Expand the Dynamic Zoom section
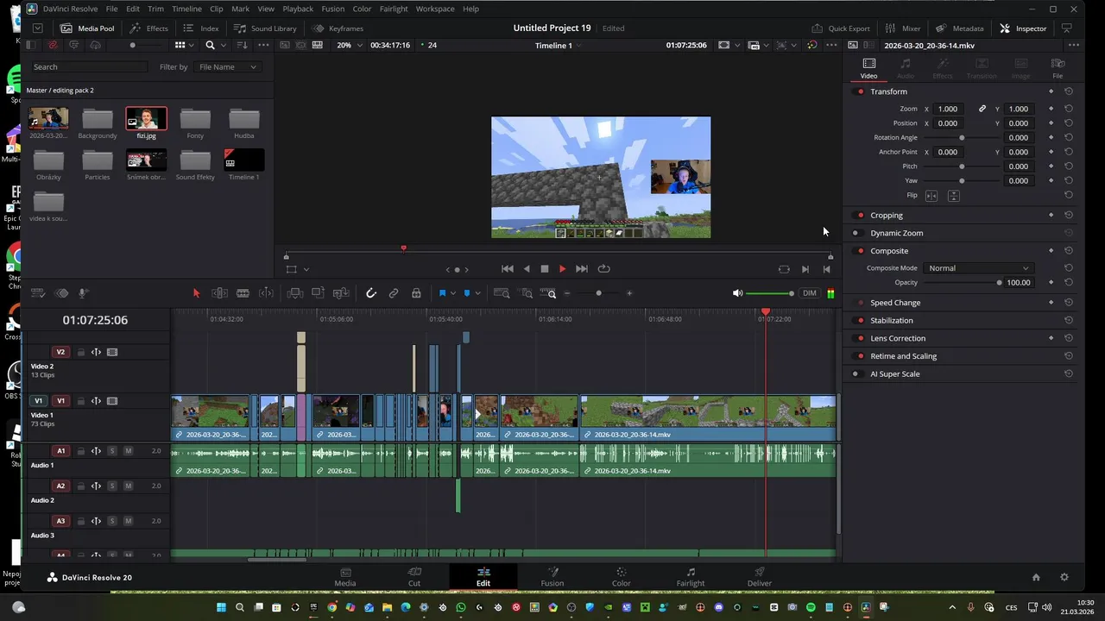The height and width of the screenshot is (621, 1105). 897,233
